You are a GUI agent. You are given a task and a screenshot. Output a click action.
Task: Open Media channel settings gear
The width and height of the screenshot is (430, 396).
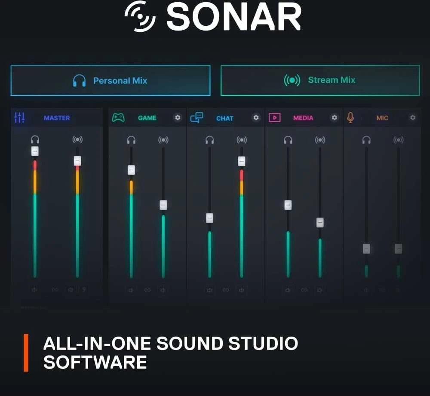(334, 117)
